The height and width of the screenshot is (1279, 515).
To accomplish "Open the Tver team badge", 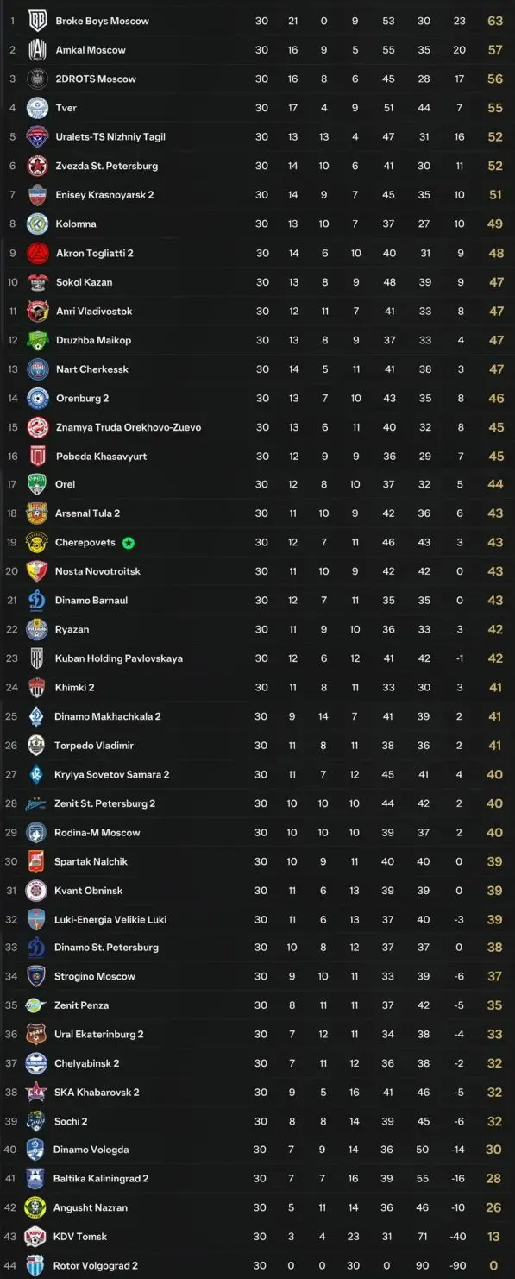I will [36, 108].
